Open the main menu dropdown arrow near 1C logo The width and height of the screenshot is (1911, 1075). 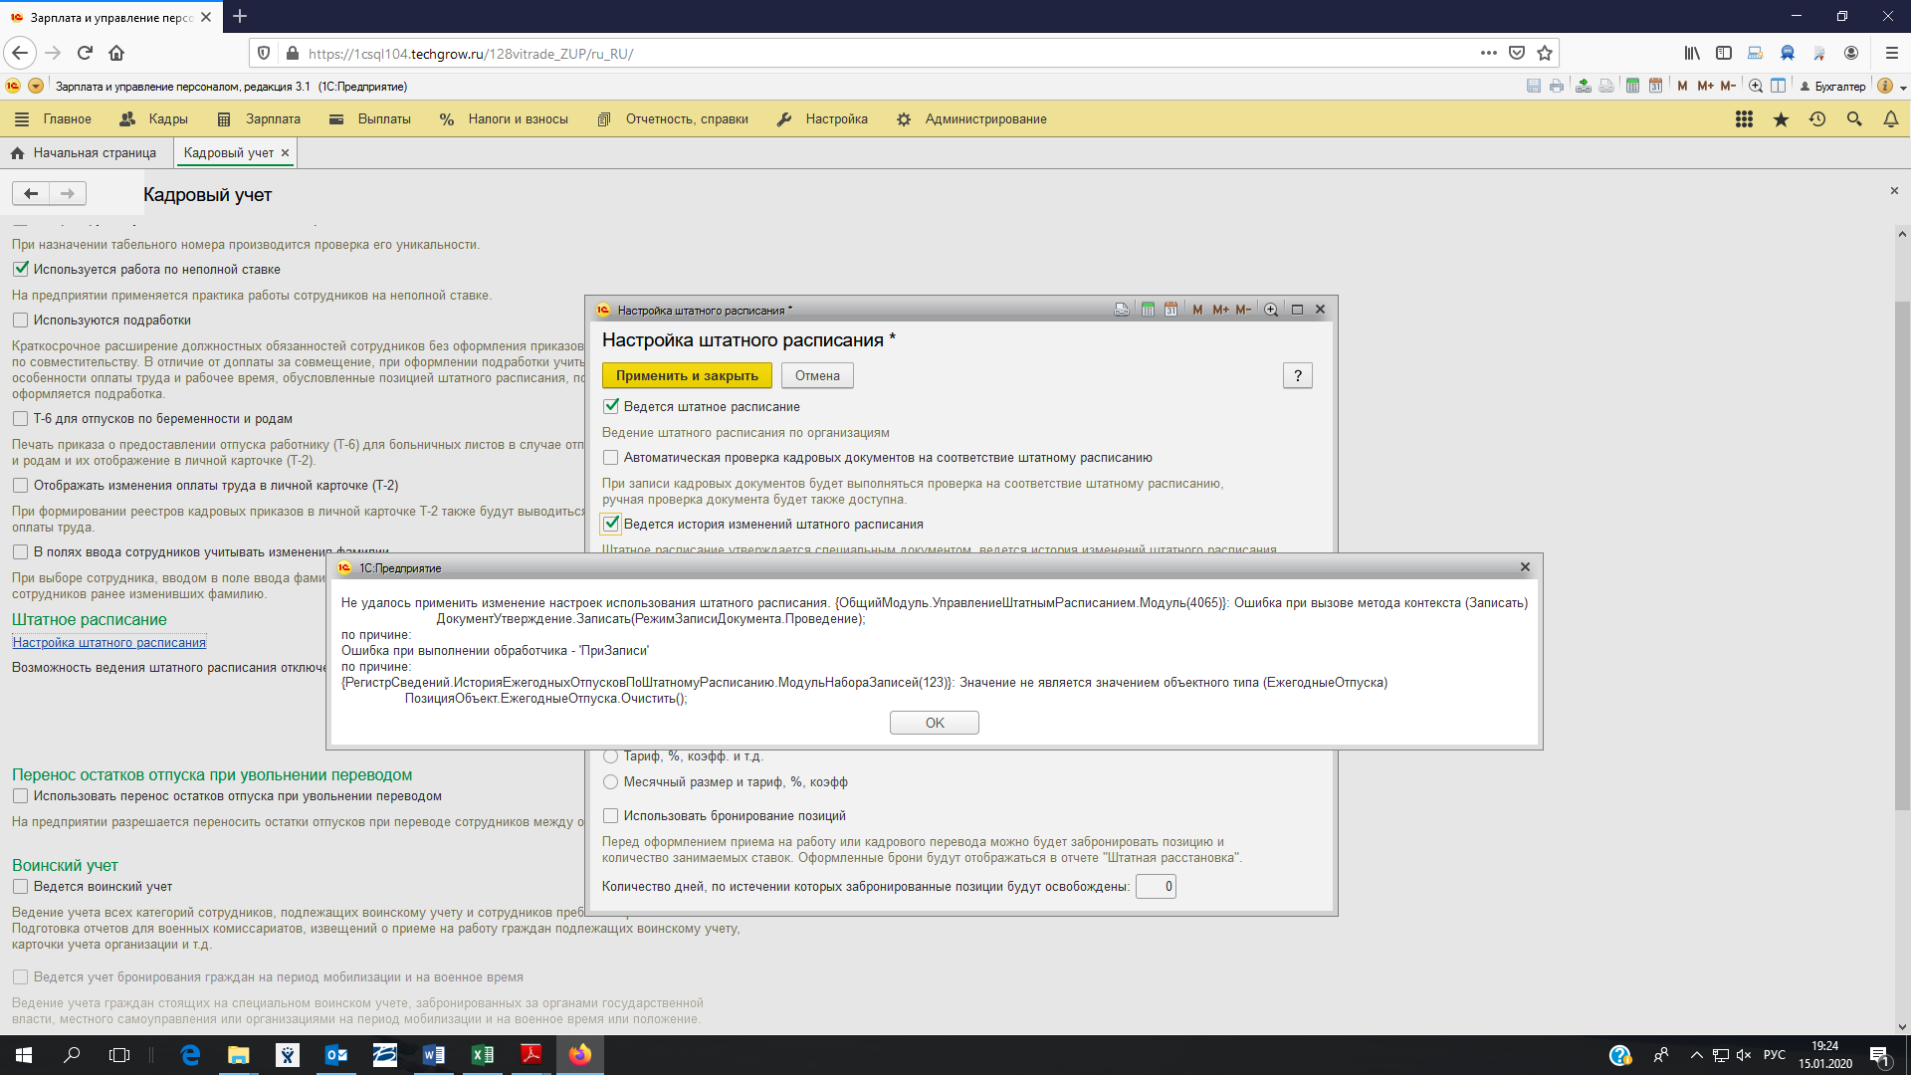tap(36, 87)
